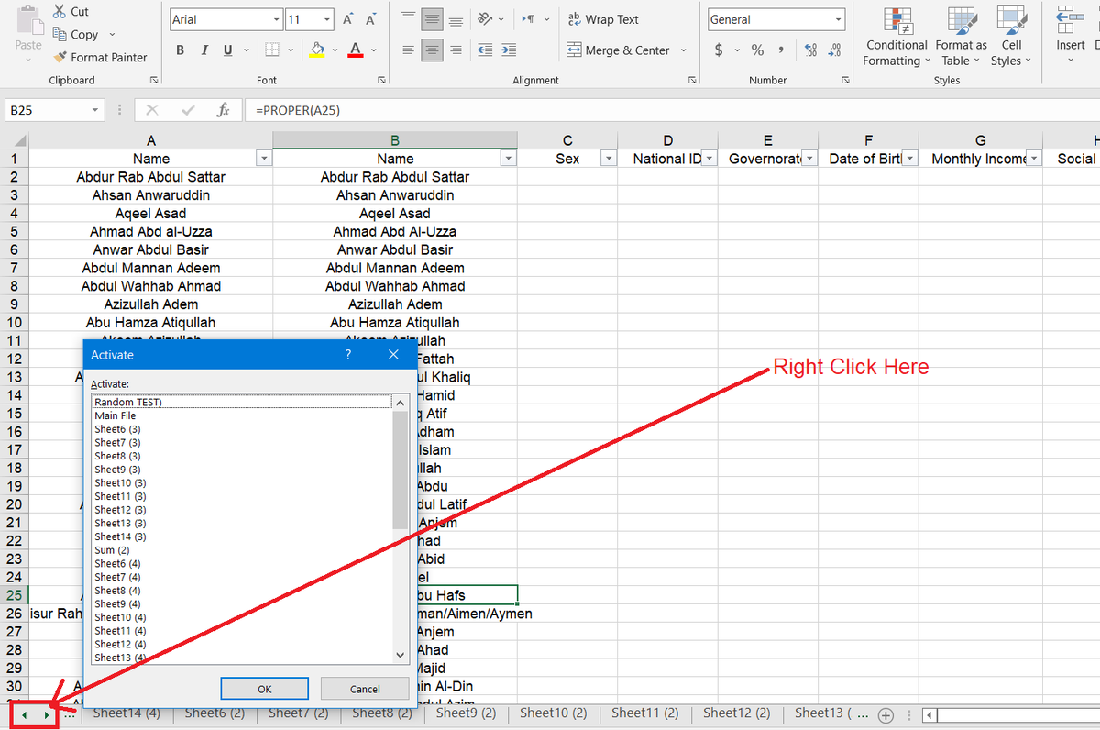
Task: Add a new sheet with plus button
Action: click(885, 715)
